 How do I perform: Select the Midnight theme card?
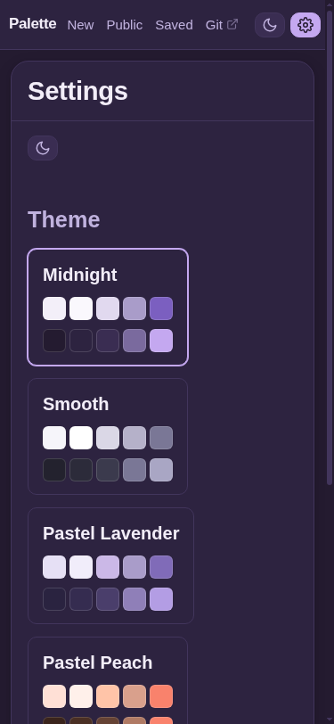(x=108, y=307)
